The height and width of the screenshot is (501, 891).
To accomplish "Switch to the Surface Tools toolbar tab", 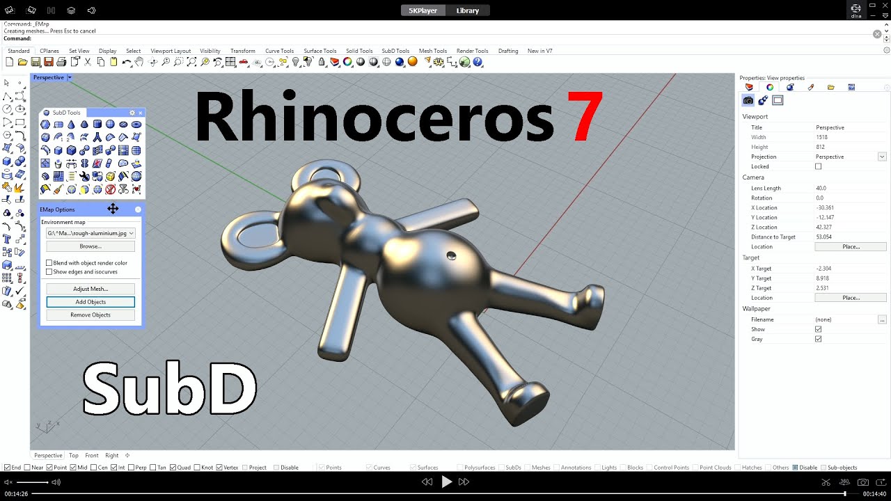I will click(x=320, y=51).
